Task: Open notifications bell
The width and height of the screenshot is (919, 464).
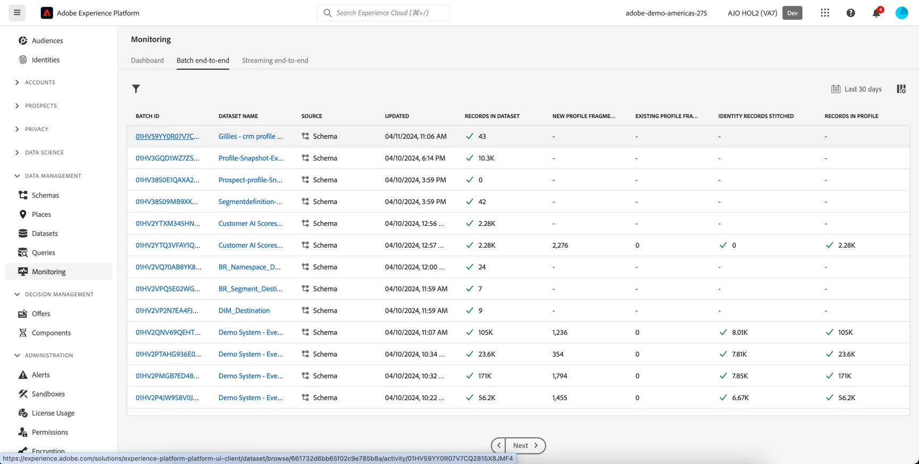Action: (x=876, y=13)
